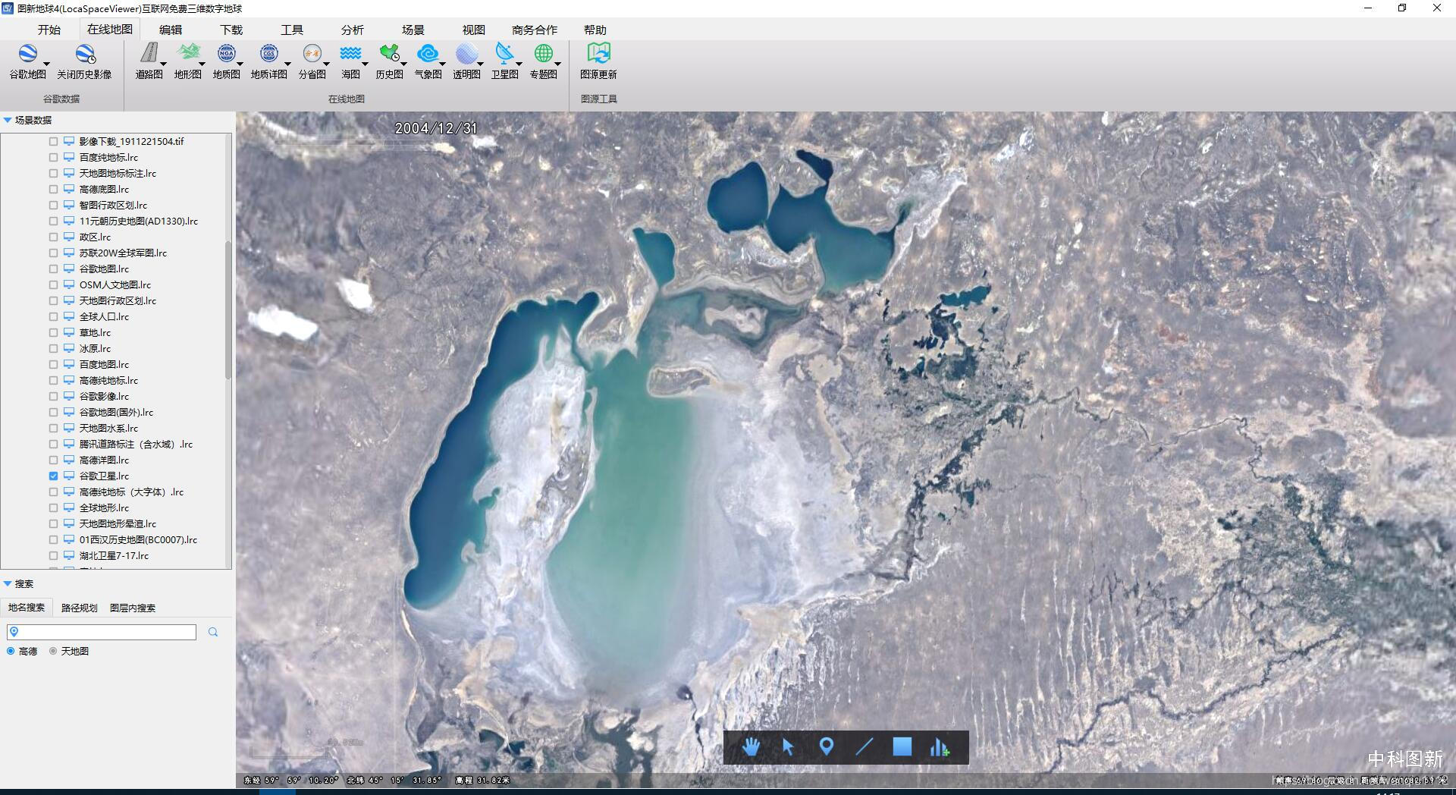The width and height of the screenshot is (1456, 795).
Task: Click the 图源更新 map source update icon
Action: tap(598, 53)
